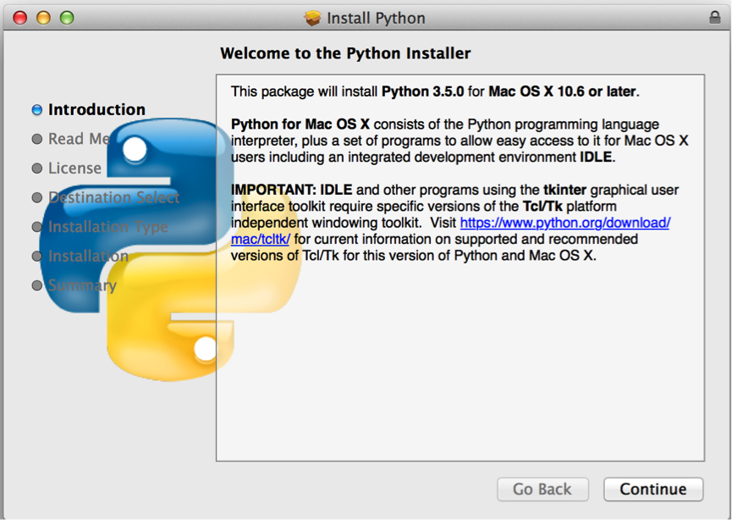Click the gray License step bullet

[x=37, y=169]
